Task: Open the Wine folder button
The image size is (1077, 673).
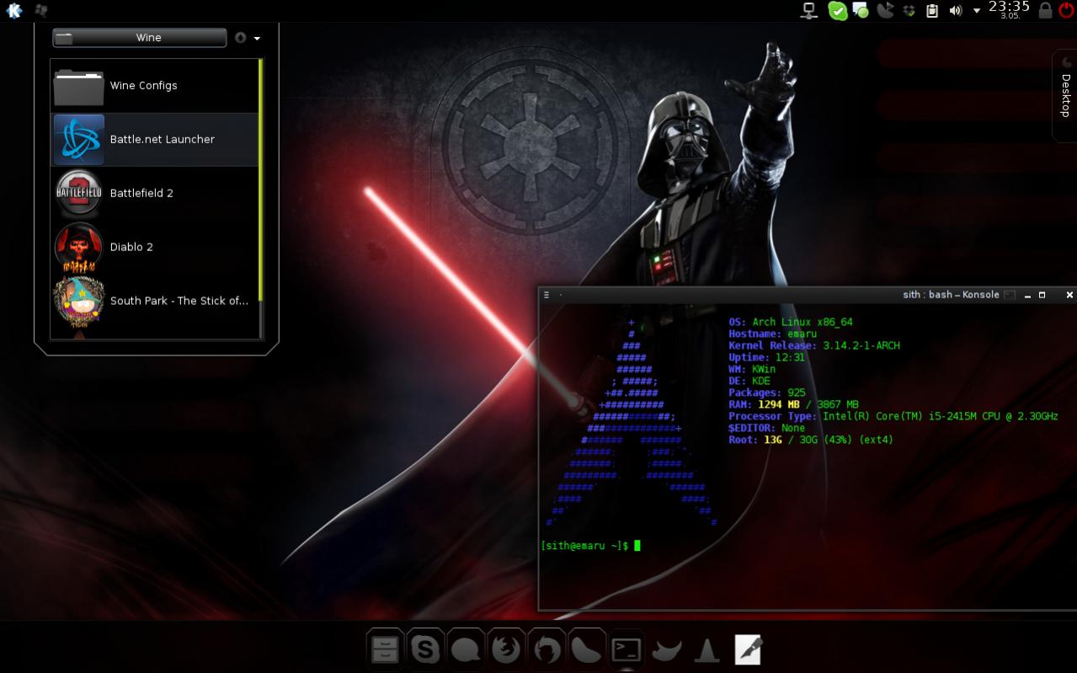Action: (x=140, y=38)
